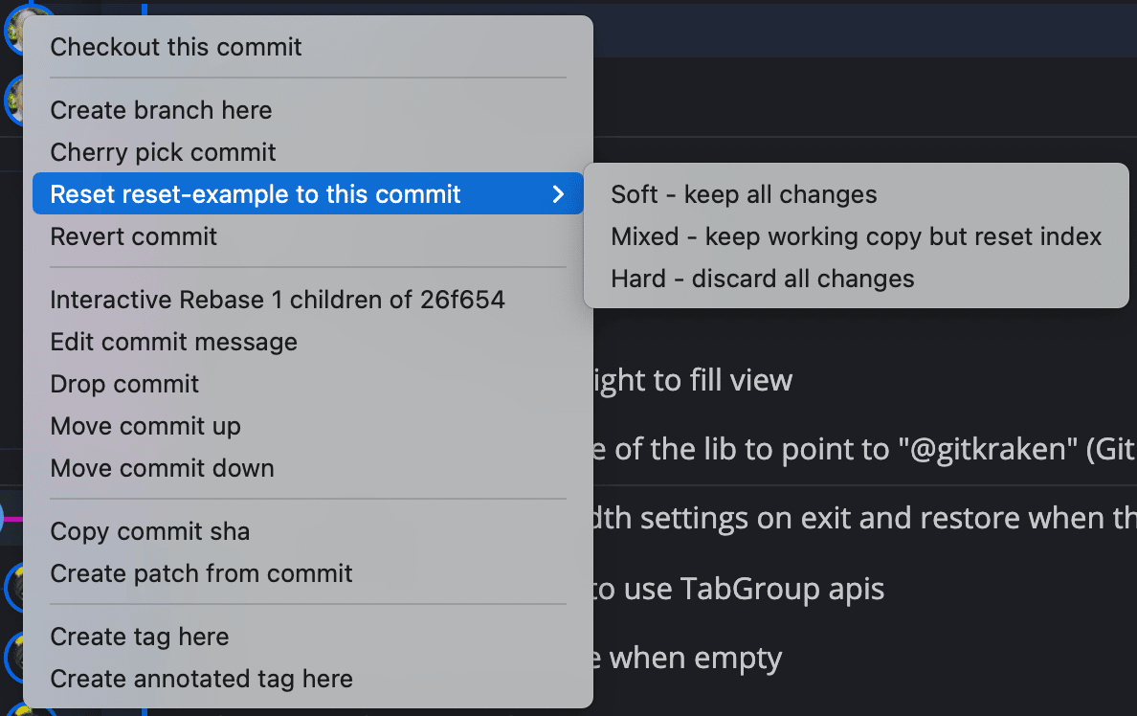The width and height of the screenshot is (1137, 716).
Task: Select "Cherry pick commit"
Action: [163, 152]
